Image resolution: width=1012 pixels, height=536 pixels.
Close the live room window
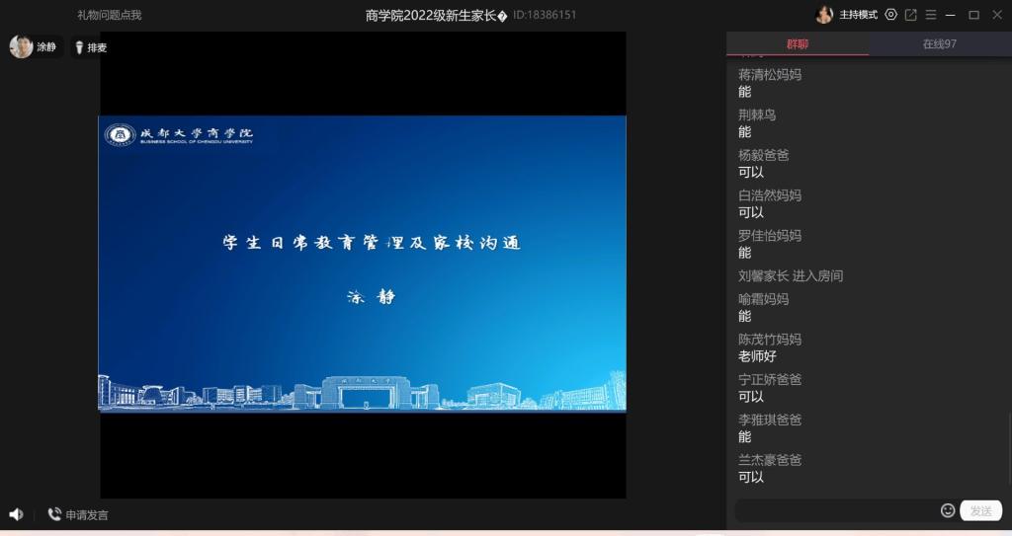[x=997, y=14]
